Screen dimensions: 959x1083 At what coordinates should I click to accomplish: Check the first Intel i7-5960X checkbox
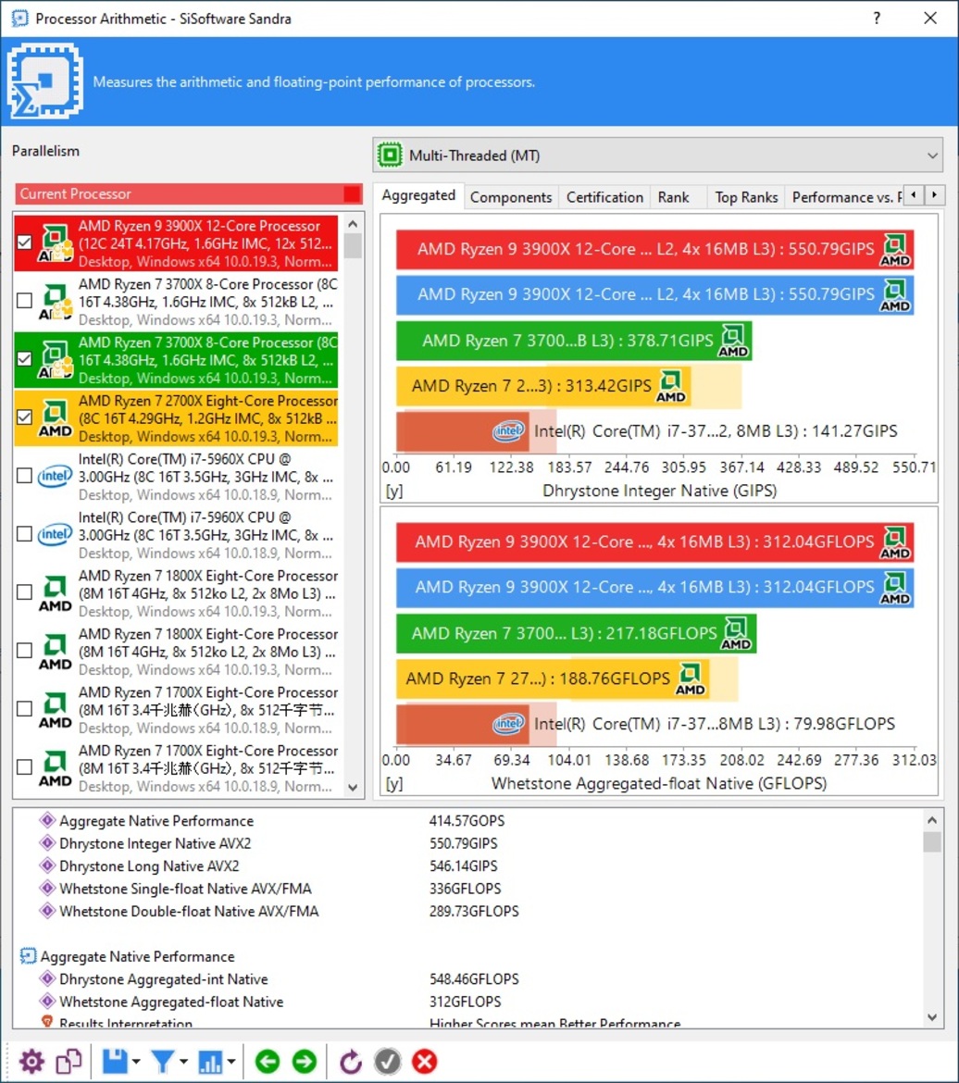(x=24, y=475)
